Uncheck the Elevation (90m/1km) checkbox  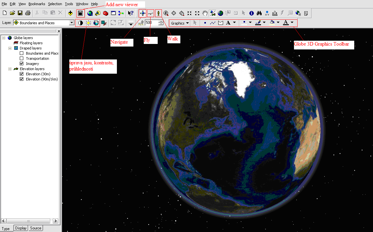pyautogui.click(x=22, y=79)
